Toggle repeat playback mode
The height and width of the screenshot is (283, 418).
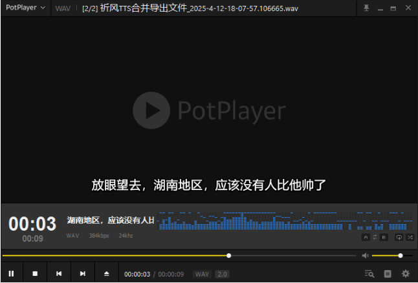tap(399, 238)
